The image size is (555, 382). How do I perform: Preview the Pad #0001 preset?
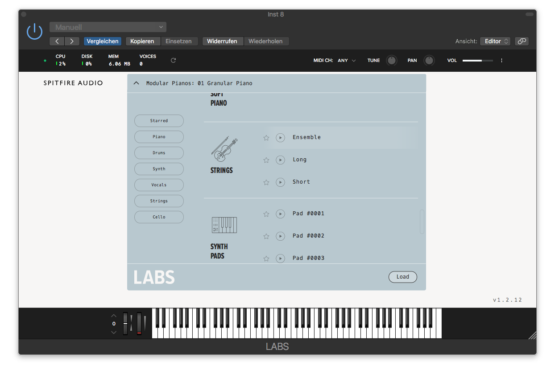(x=280, y=214)
